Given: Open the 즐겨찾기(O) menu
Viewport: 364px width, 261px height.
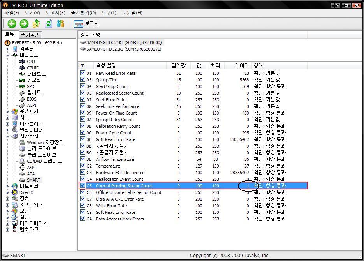Looking at the screenshot, I should coord(83,13).
